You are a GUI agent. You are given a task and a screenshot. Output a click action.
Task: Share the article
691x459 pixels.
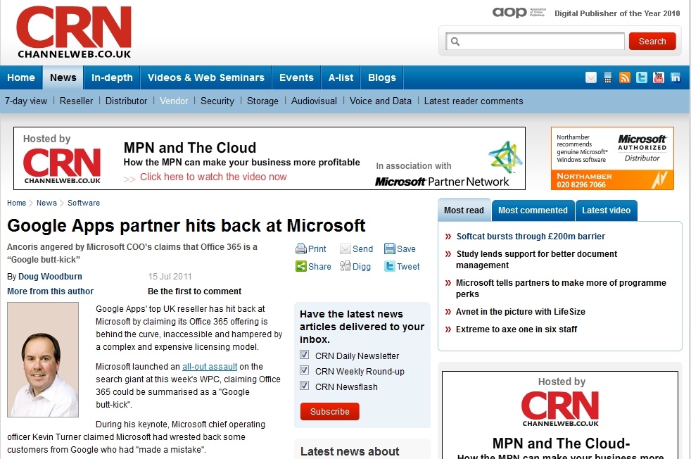(313, 266)
